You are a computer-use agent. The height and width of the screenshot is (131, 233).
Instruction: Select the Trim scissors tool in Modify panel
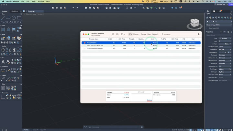[14, 50]
